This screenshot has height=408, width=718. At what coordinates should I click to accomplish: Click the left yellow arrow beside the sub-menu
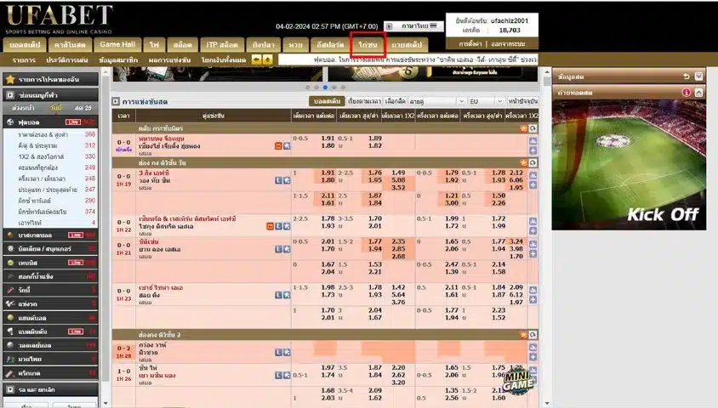coord(256,59)
